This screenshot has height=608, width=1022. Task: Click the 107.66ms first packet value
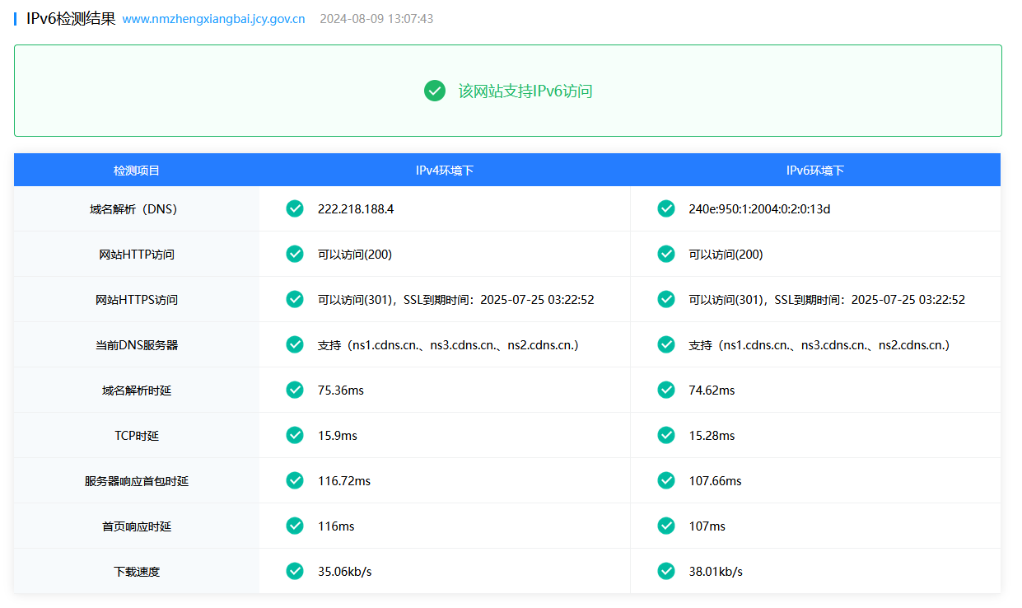tap(715, 481)
